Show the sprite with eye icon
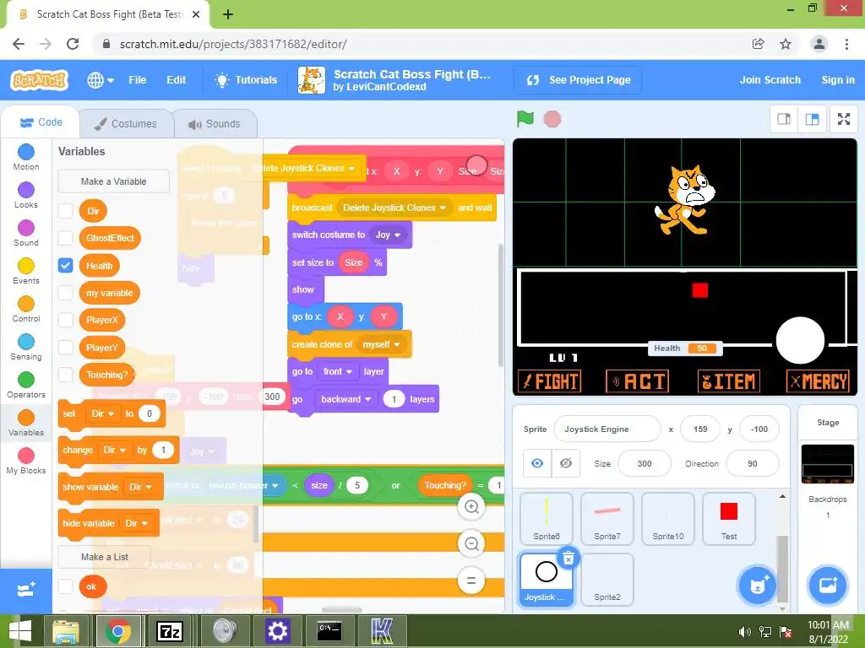This screenshot has height=648, width=865. coord(536,463)
